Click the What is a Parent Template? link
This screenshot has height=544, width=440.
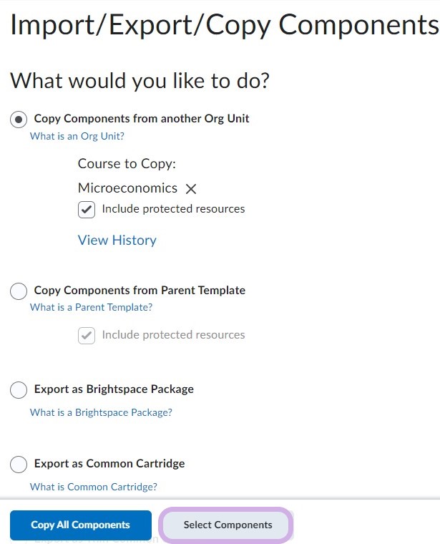click(91, 307)
